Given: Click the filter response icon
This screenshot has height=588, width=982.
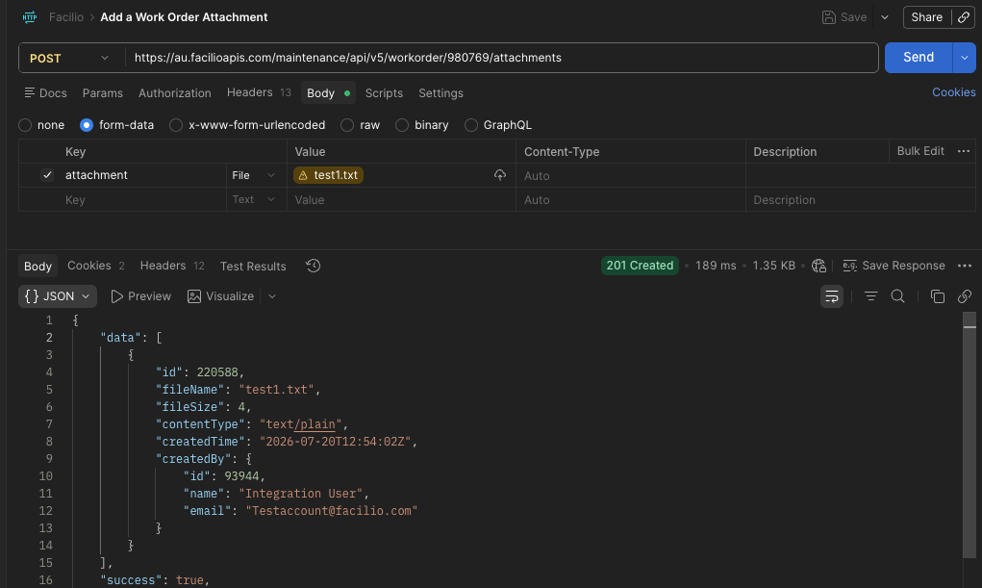Looking at the screenshot, I should (870, 296).
